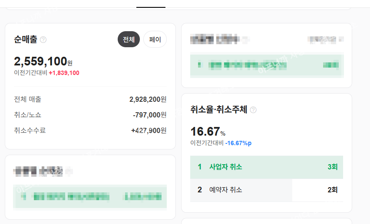This screenshot has height=224, width=370.
Task: Click the +427,900원 cancellation fee amount
Action: [x=149, y=130]
